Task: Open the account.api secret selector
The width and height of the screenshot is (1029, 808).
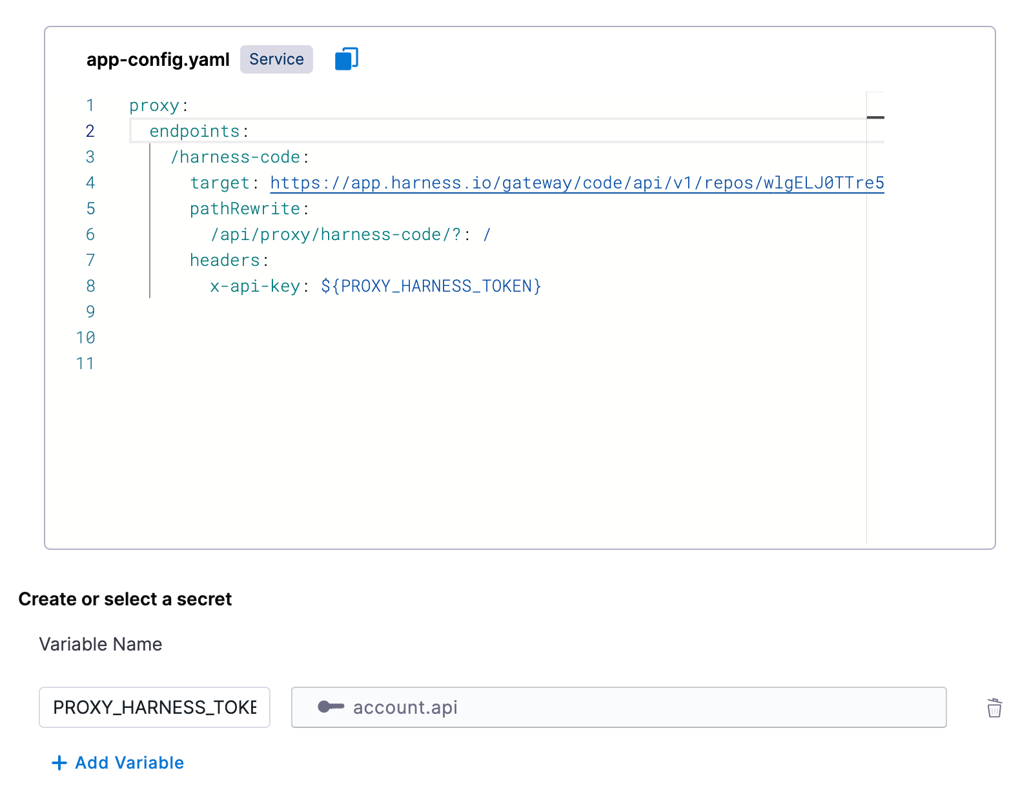Action: pyautogui.click(x=618, y=707)
